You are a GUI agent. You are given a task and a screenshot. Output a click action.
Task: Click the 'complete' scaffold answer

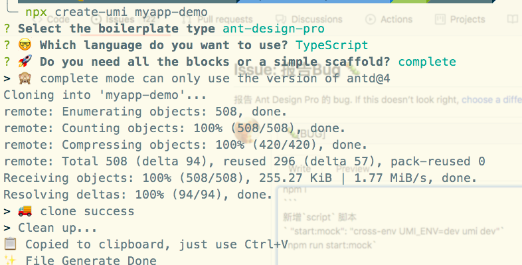tap(427, 62)
